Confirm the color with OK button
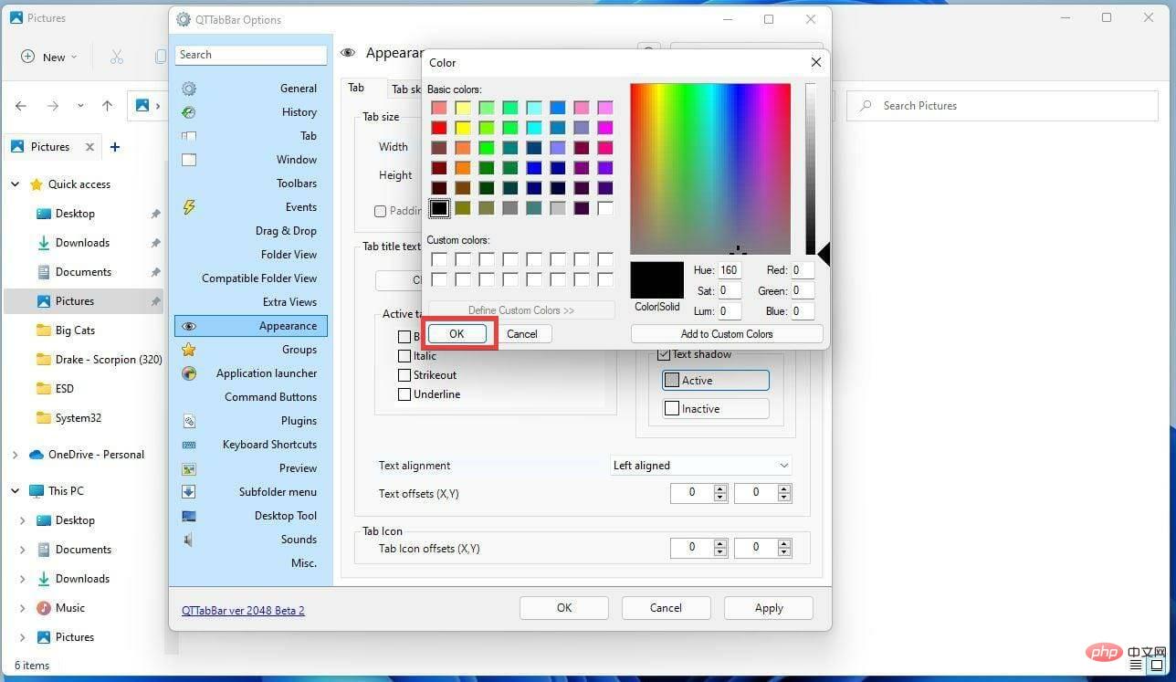This screenshot has width=1176, height=682. (457, 334)
